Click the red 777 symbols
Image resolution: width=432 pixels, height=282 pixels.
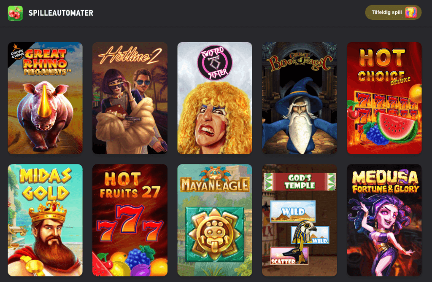coord(130,223)
